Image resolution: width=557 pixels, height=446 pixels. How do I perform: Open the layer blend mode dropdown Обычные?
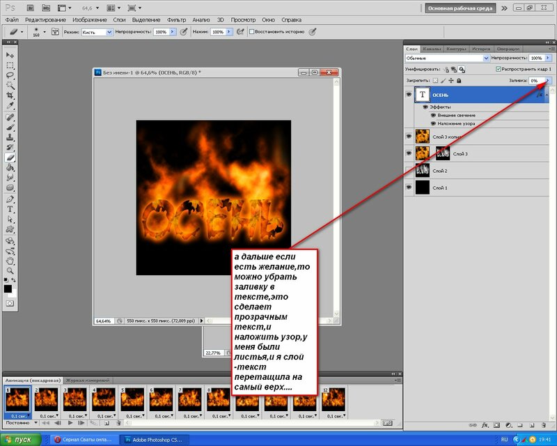click(448, 59)
